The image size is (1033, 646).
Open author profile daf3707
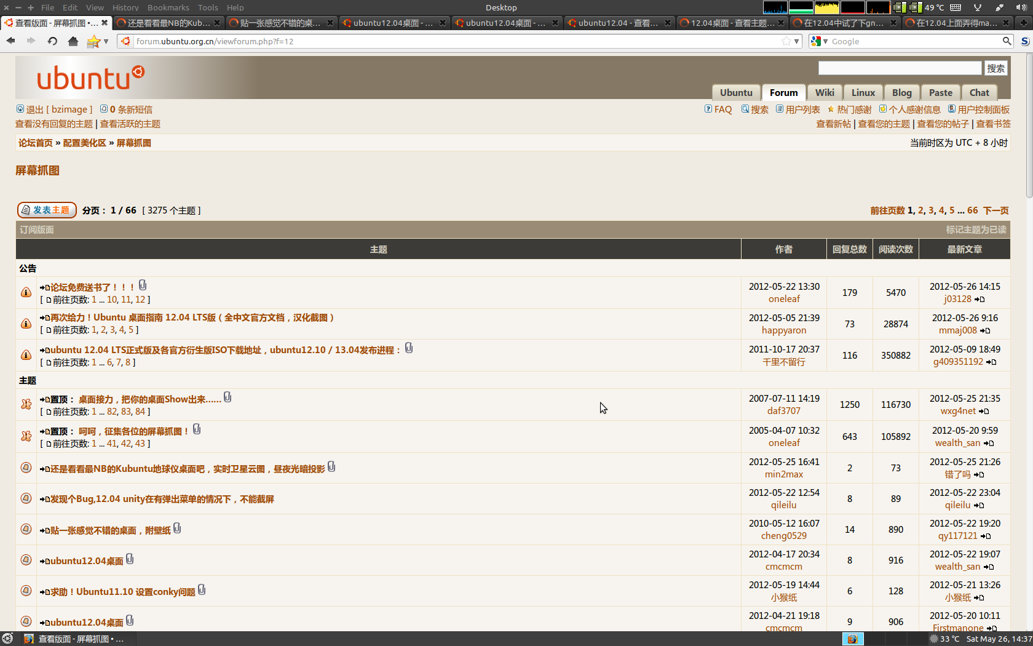[783, 411]
